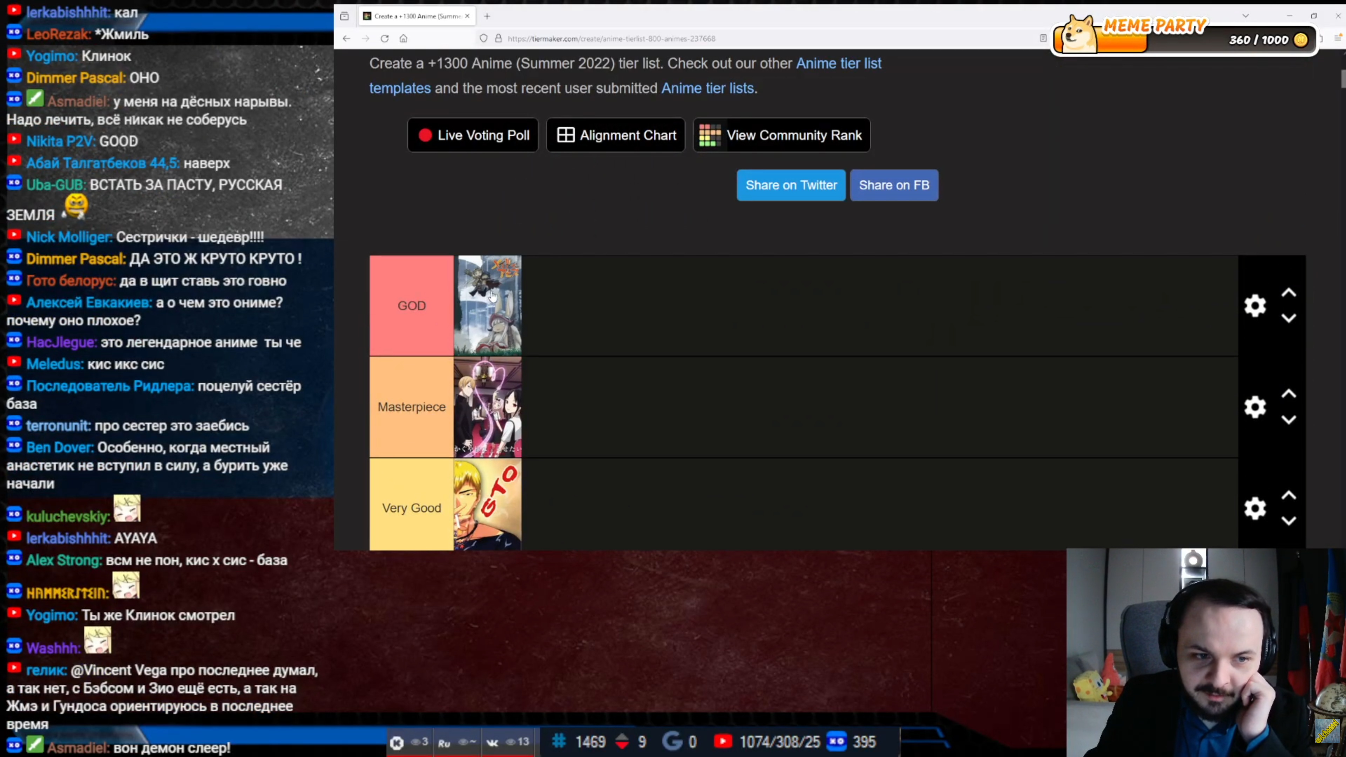1346x757 pixels.
Task: Open the browser reader view icon
Action: point(1043,38)
